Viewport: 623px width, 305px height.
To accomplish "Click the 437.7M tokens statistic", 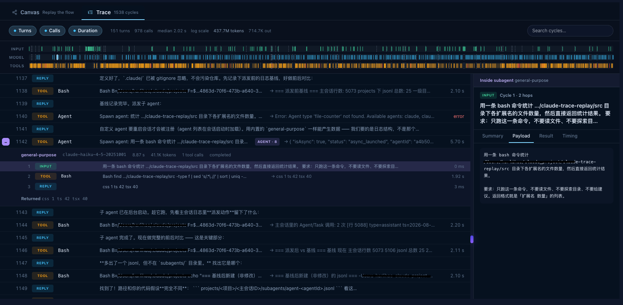I will [x=228, y=31].
